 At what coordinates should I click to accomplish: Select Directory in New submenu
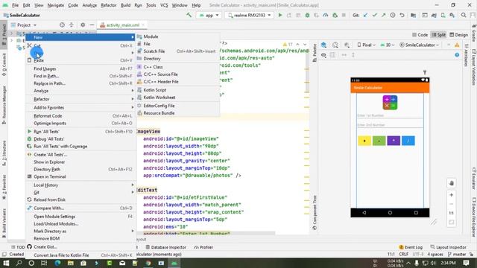177,59
